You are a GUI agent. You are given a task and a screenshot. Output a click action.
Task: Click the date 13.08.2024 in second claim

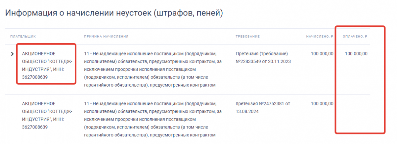coord(247,111)
